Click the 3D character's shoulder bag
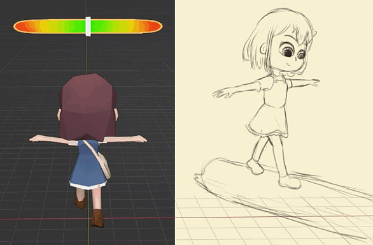Viewport: 373px width, 245px height. (x=104, y=166)
